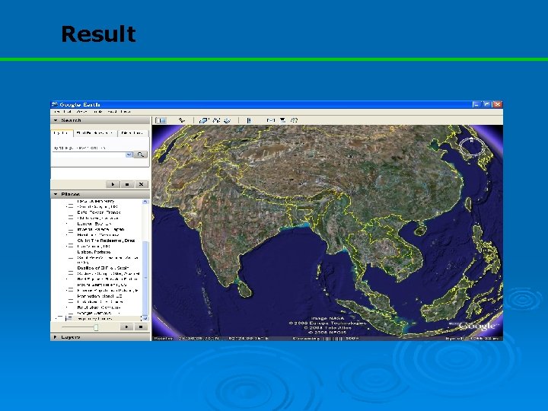548x411 pixels.
Task: Click the Add Polygon toolbar icon
Action: 203,120
